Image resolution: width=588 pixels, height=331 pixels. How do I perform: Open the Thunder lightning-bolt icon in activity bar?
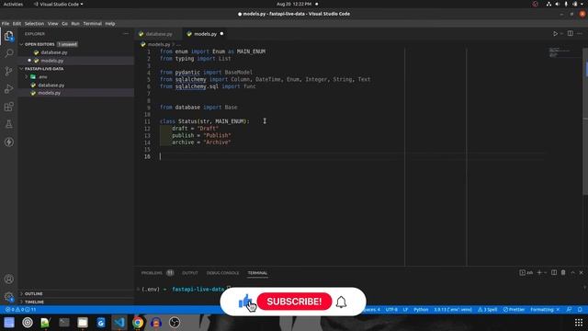tap(9, 142)
